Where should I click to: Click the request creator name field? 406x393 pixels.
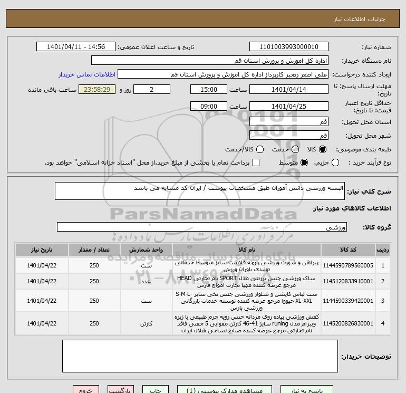[x=223, y=74]
